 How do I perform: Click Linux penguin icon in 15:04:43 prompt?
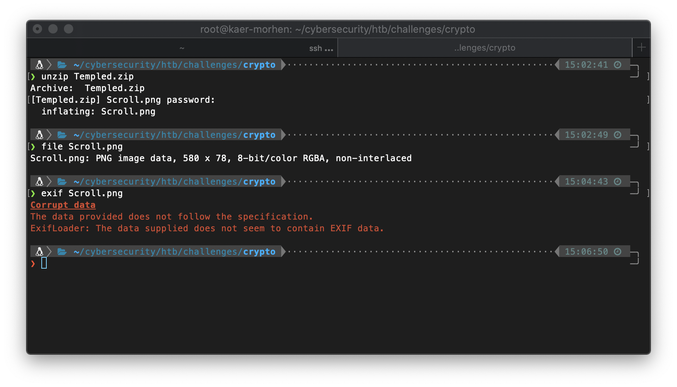click(x=39, y=181)
